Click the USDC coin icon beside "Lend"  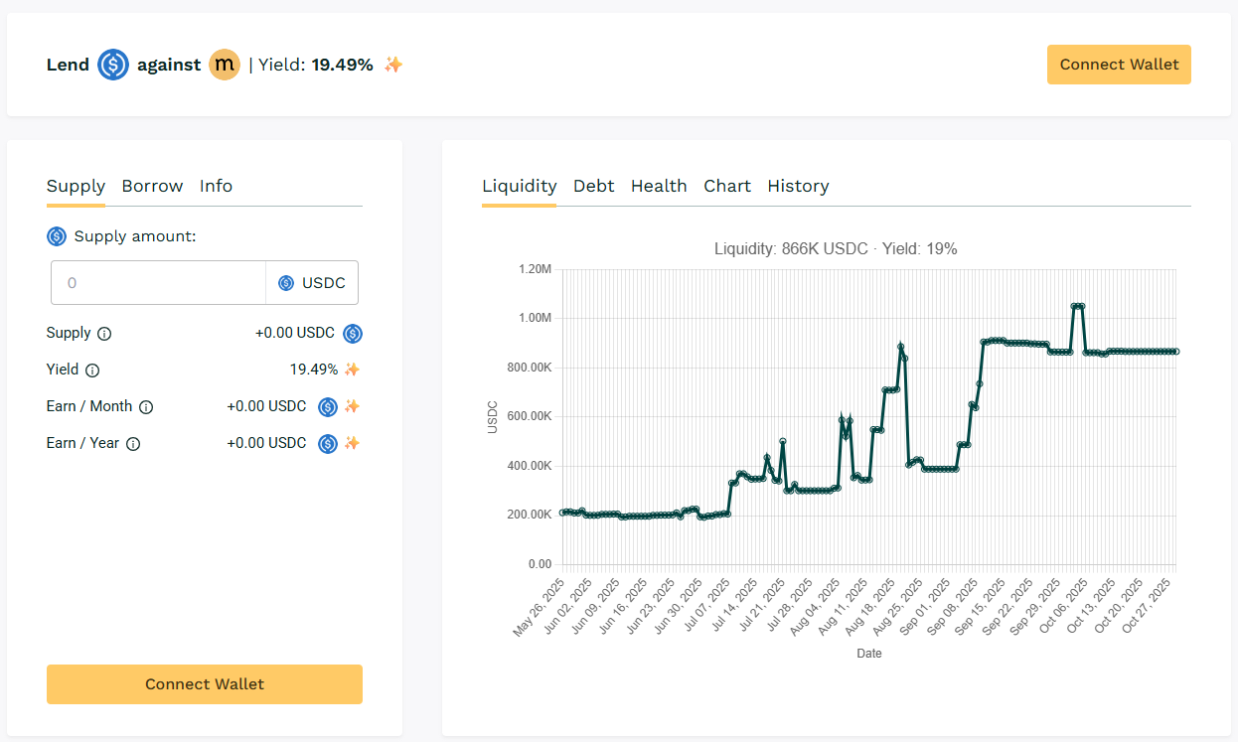coord(112,65)
